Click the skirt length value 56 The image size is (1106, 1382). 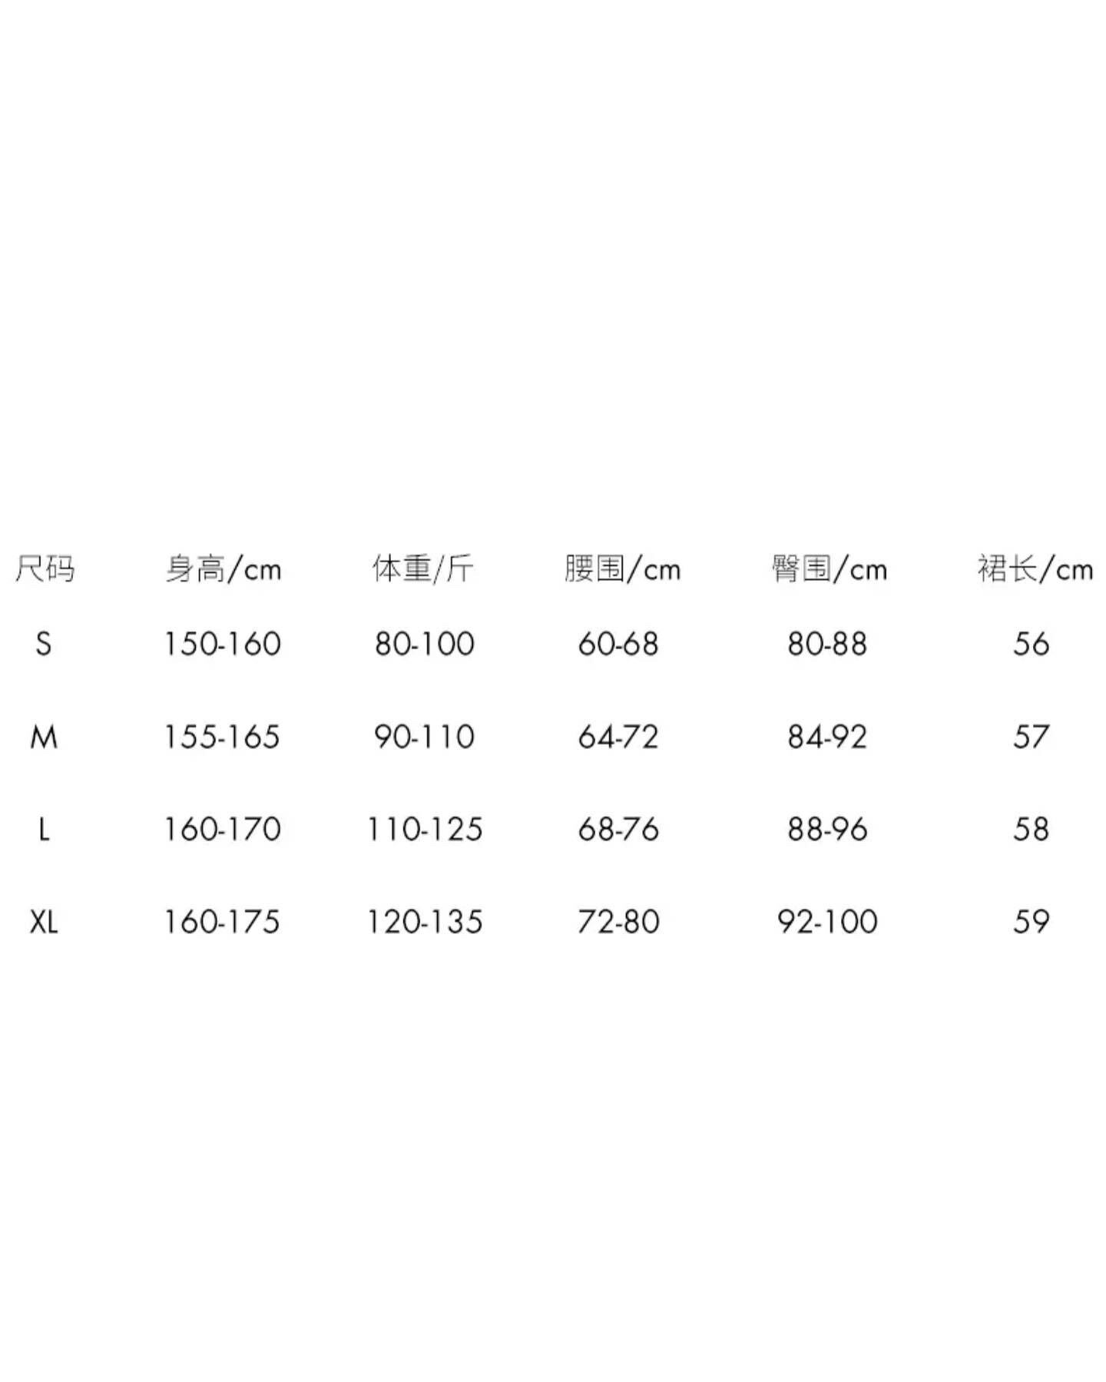point(1031,644)
